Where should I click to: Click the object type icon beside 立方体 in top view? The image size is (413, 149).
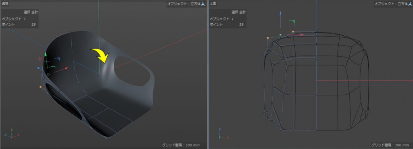pyautogui.click(x=410, y=4)
